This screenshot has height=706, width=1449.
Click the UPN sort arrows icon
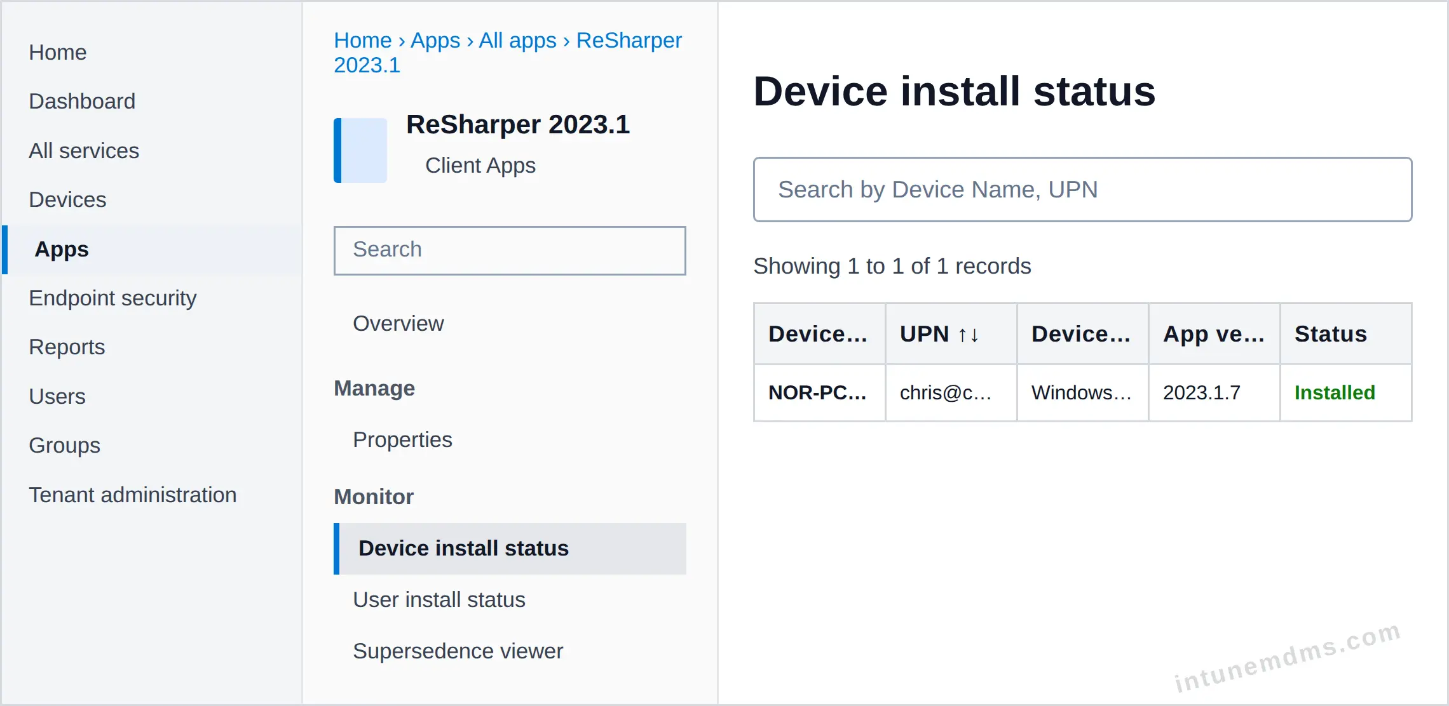click(x=968, y=335)
